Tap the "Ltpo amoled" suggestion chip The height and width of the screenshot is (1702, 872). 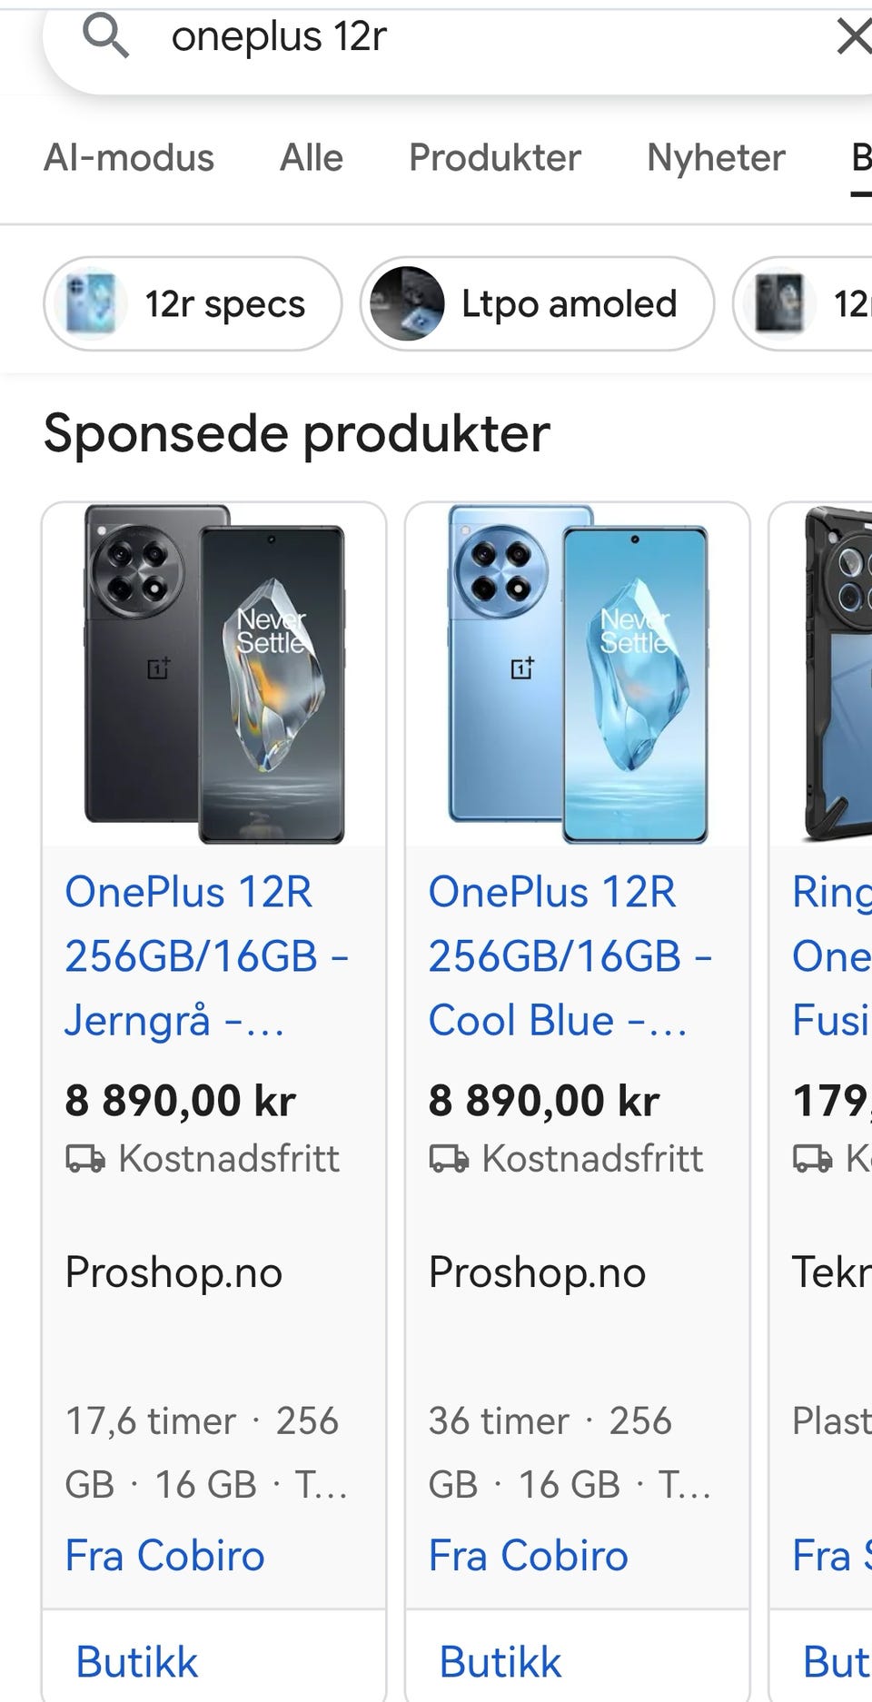pyautogui.click(x=569, y=304)
